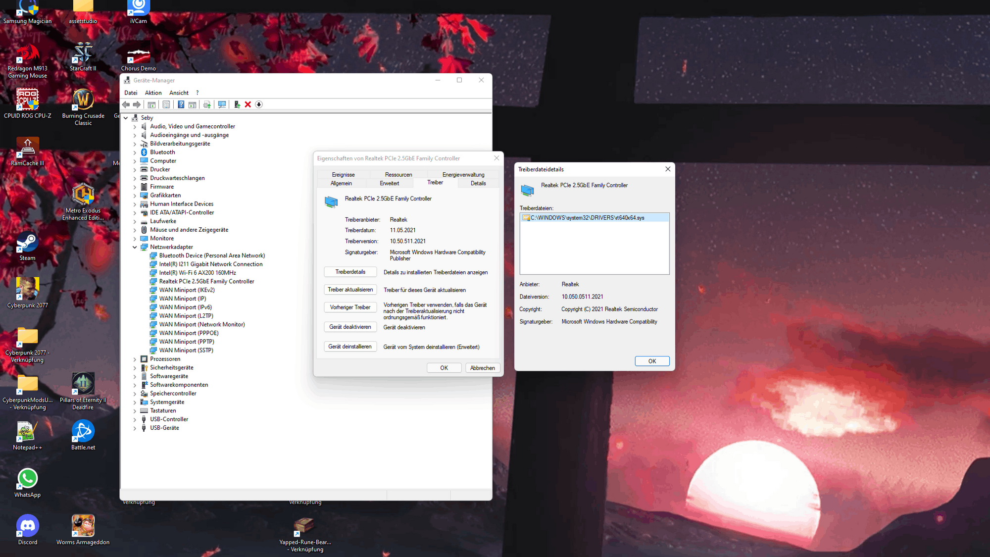
Task: Expand the Tastaturen category
Action: [x=135, y=411]
